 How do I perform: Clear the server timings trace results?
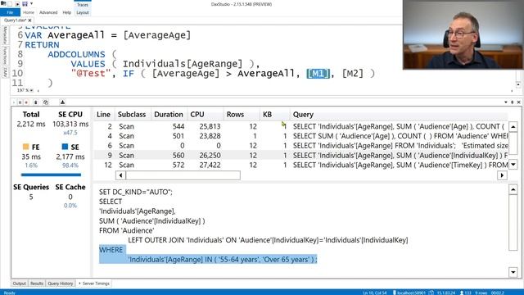pos(36,102)
